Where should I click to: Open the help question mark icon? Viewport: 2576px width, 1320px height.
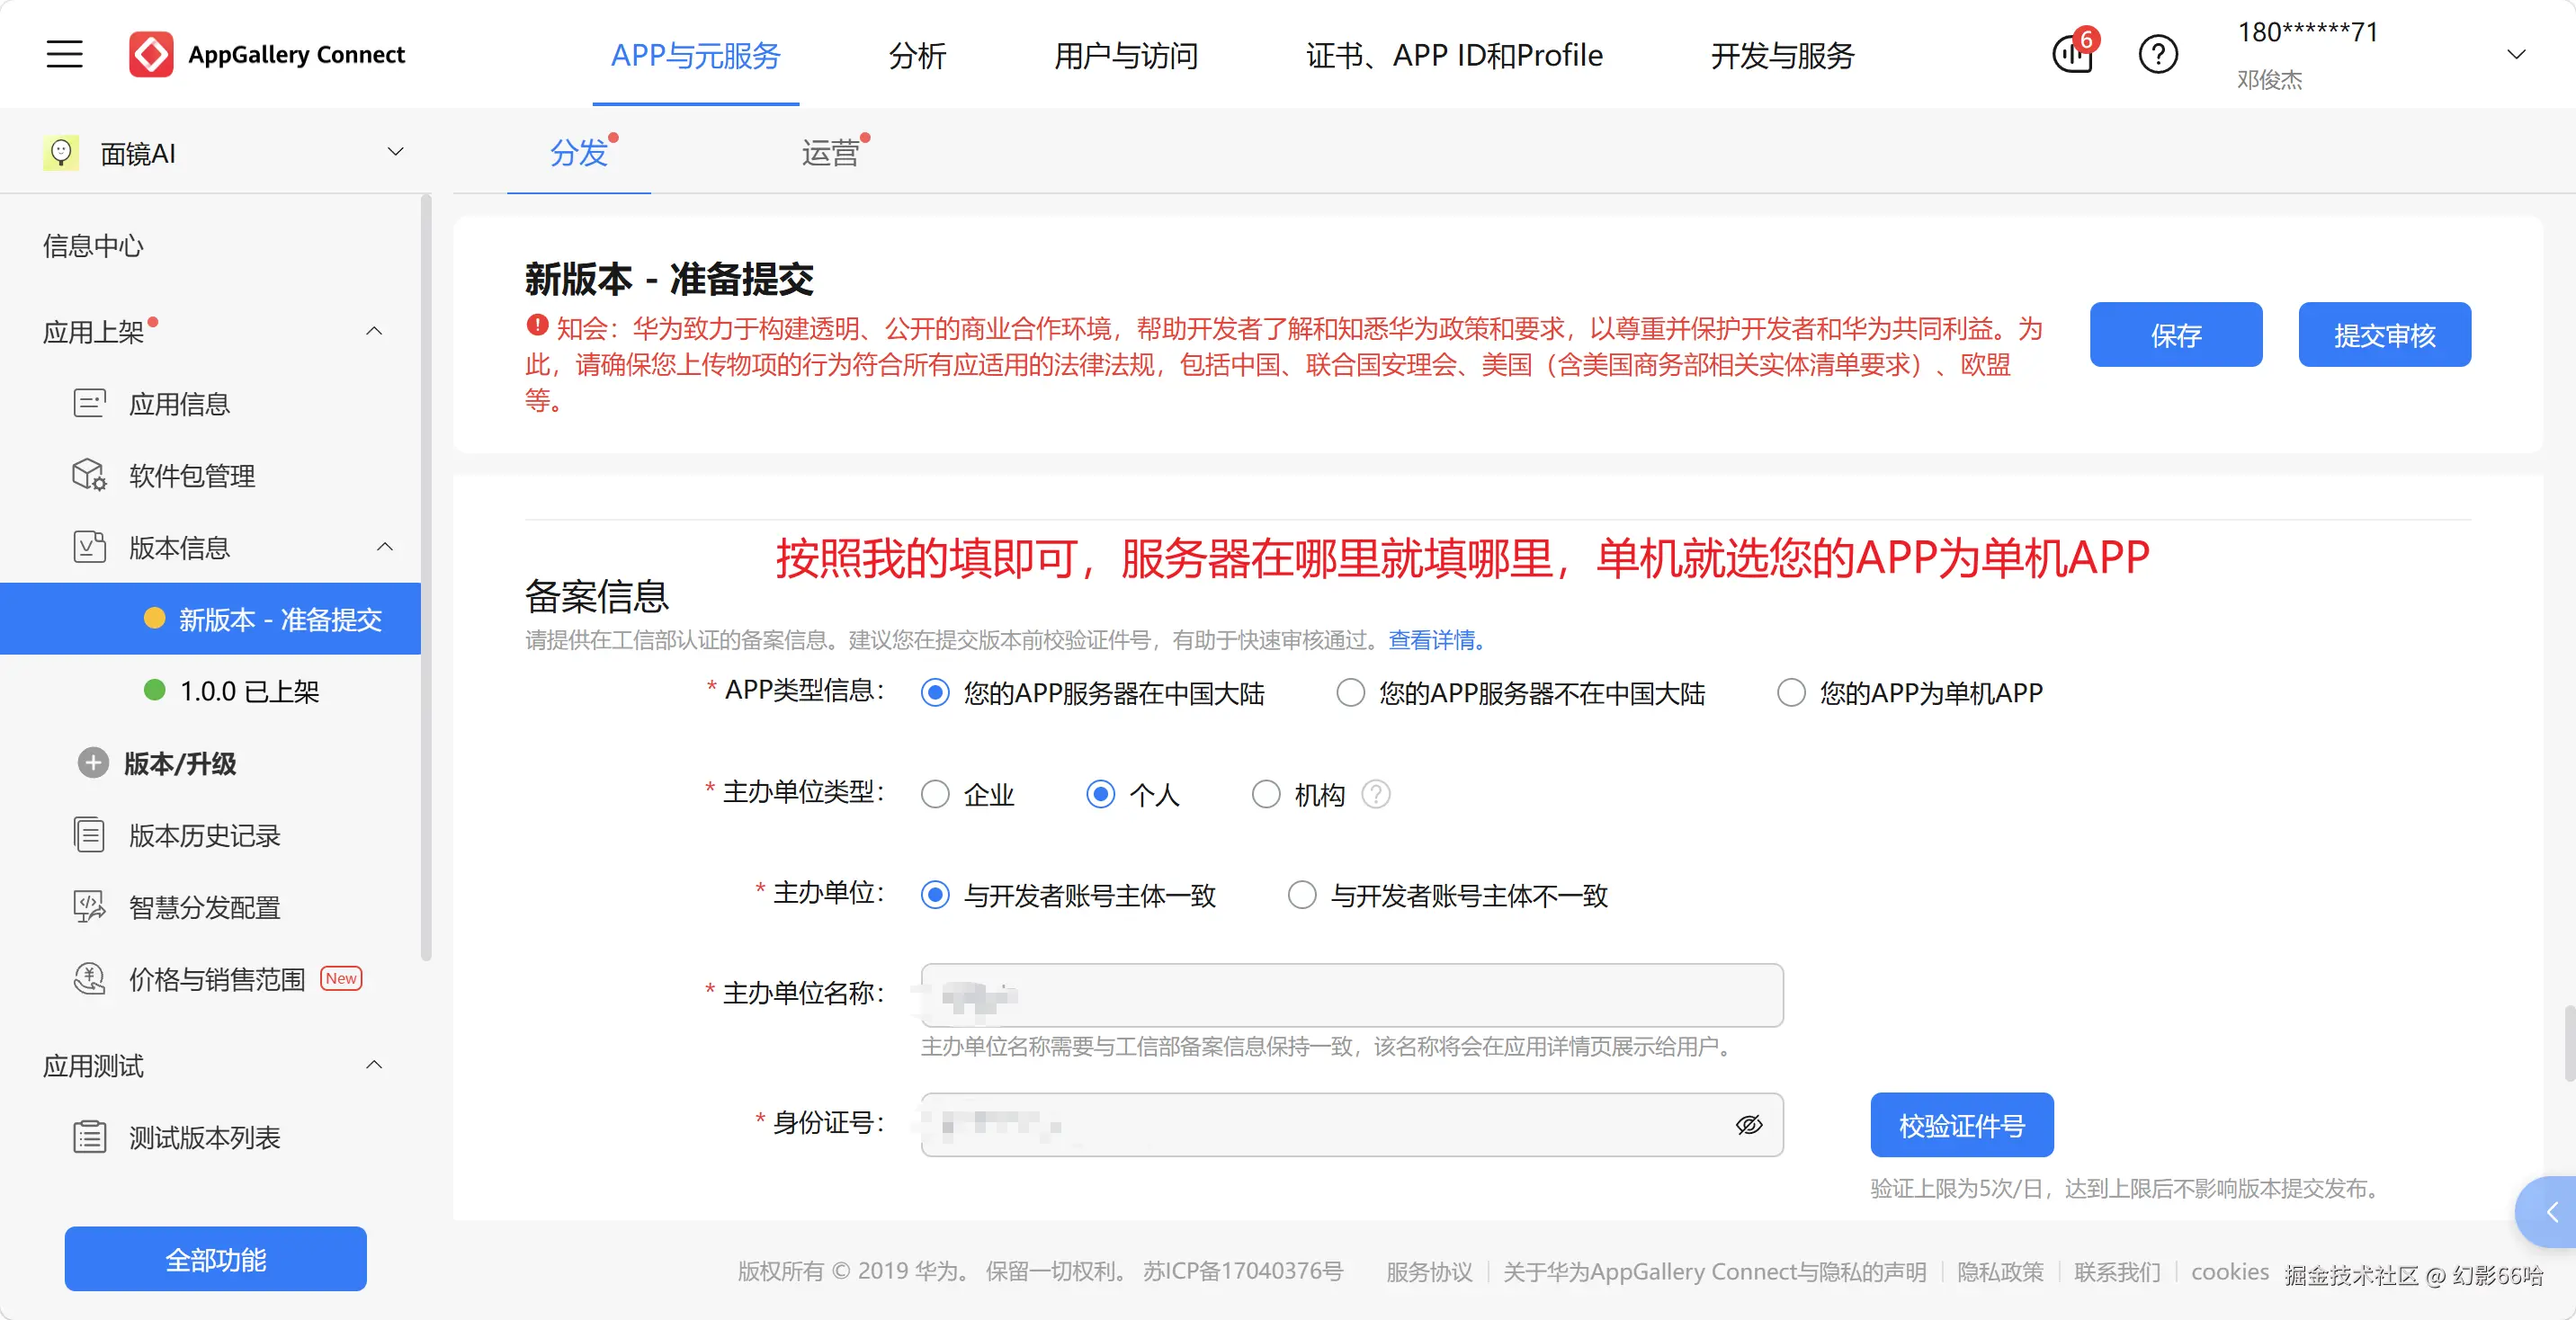[2158, 54]
